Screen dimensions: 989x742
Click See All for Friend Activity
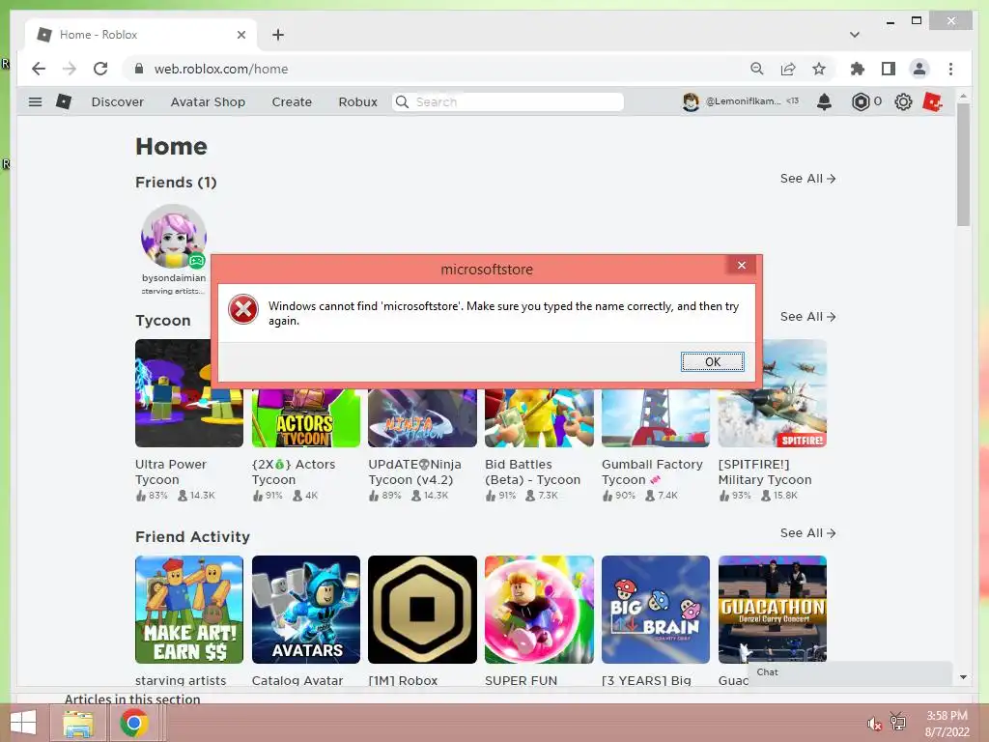[x=807, y=533]
